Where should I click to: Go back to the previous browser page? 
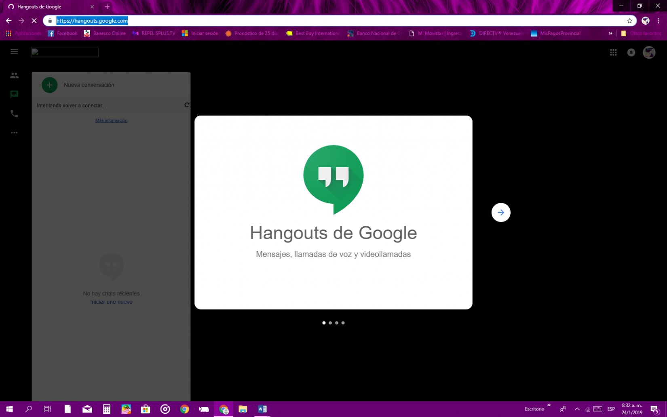tap(9, 21)
